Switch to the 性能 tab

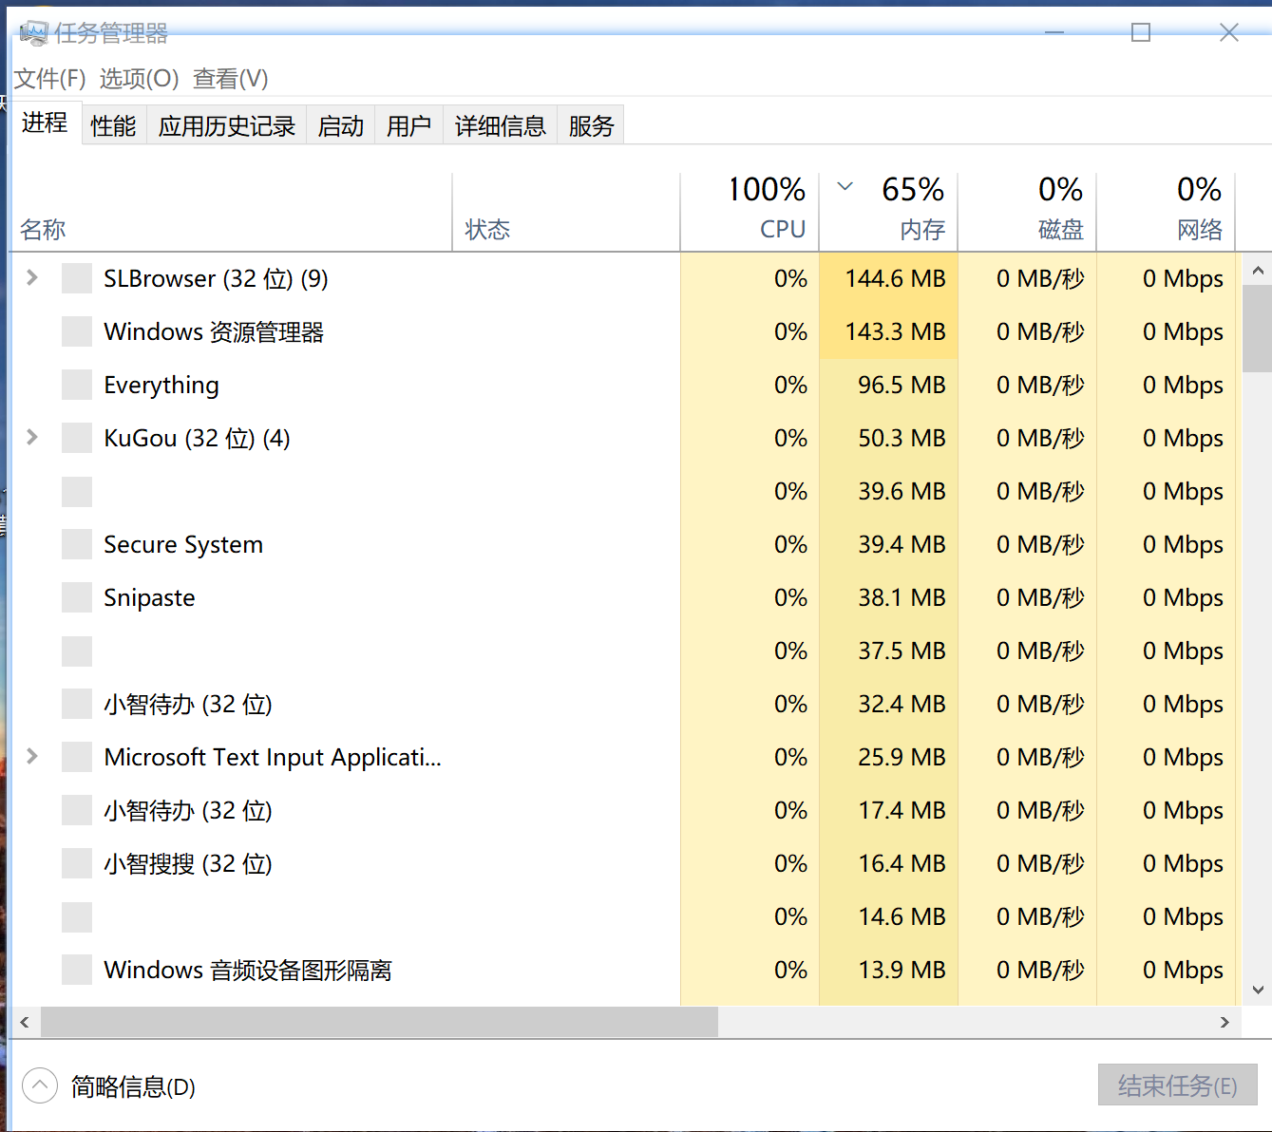coord(114,125)
